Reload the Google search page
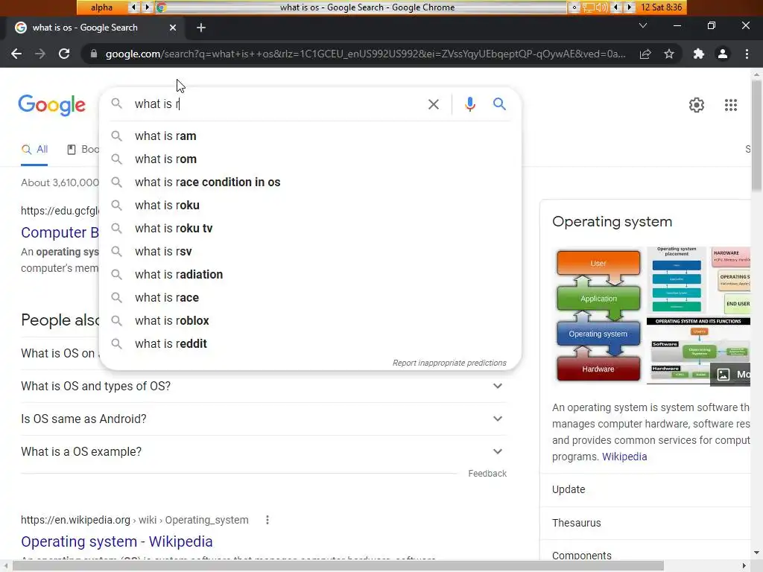Image resolution: width=763 pixels, height=572 pixels. (x=64, y=54)
